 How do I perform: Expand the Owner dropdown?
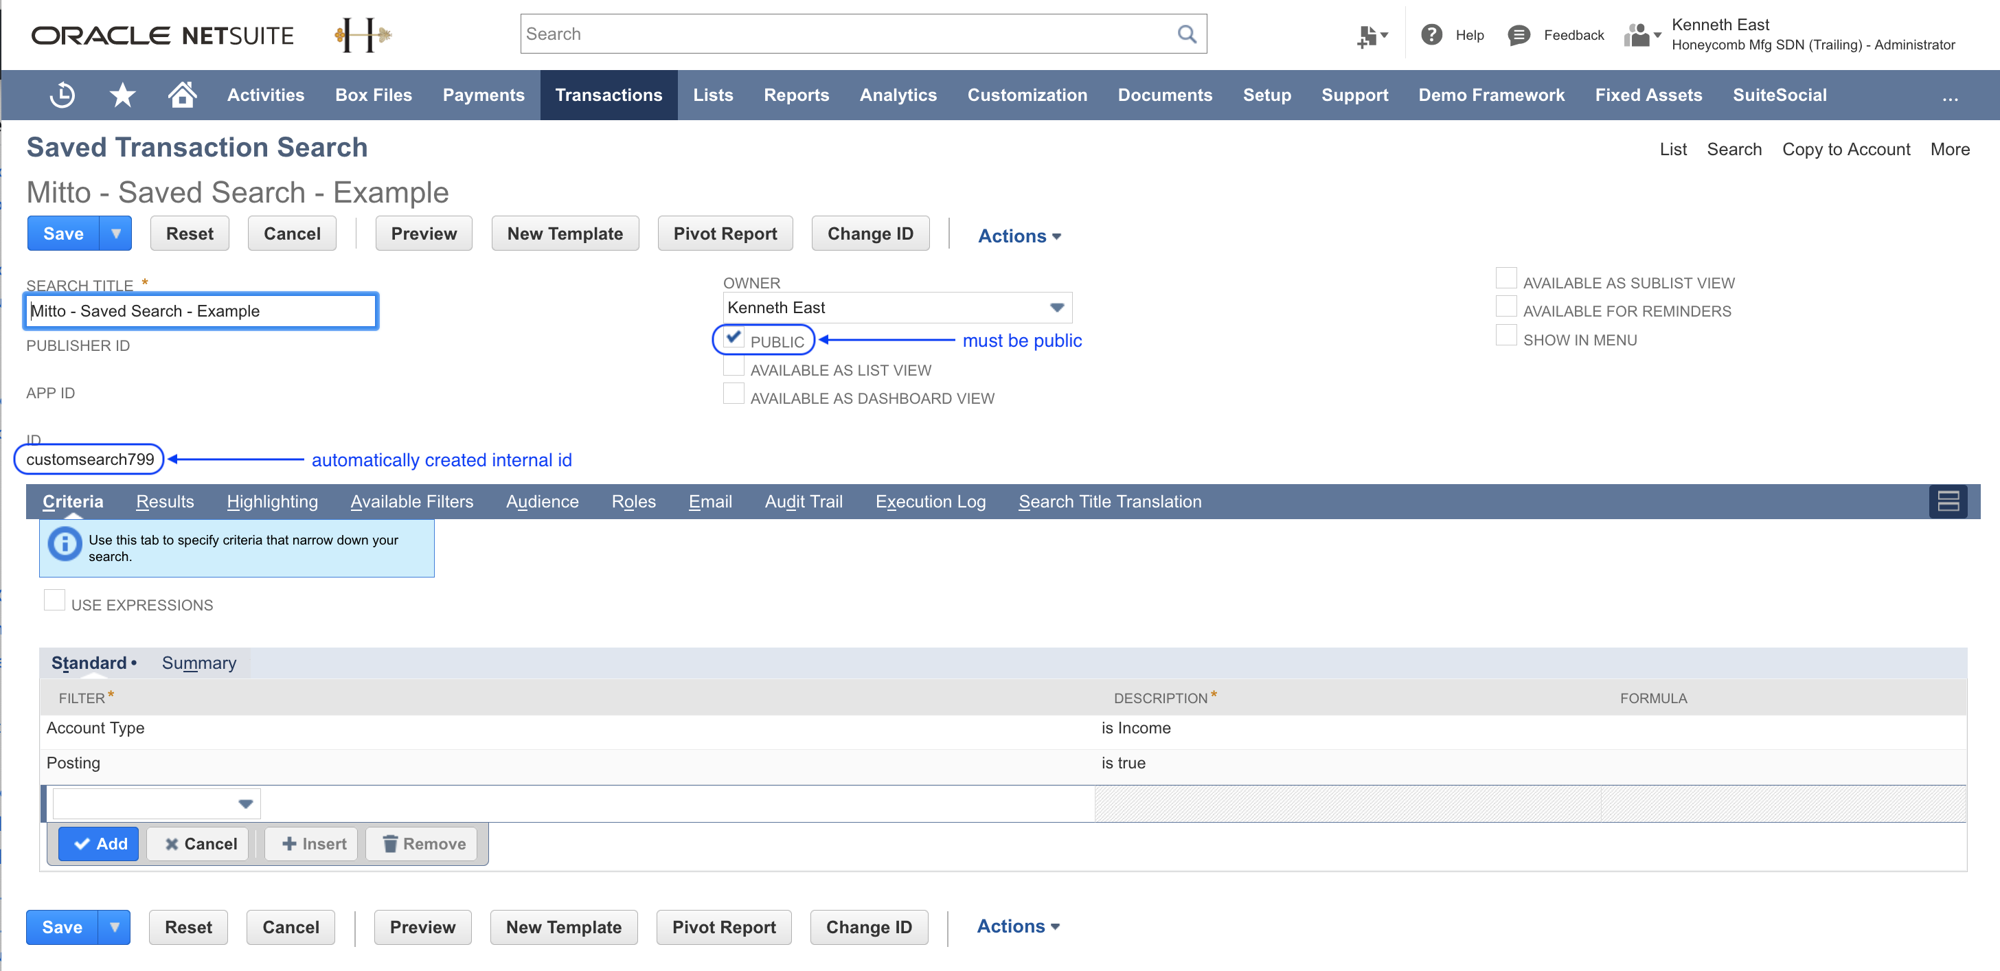[x=1056, y=308]
